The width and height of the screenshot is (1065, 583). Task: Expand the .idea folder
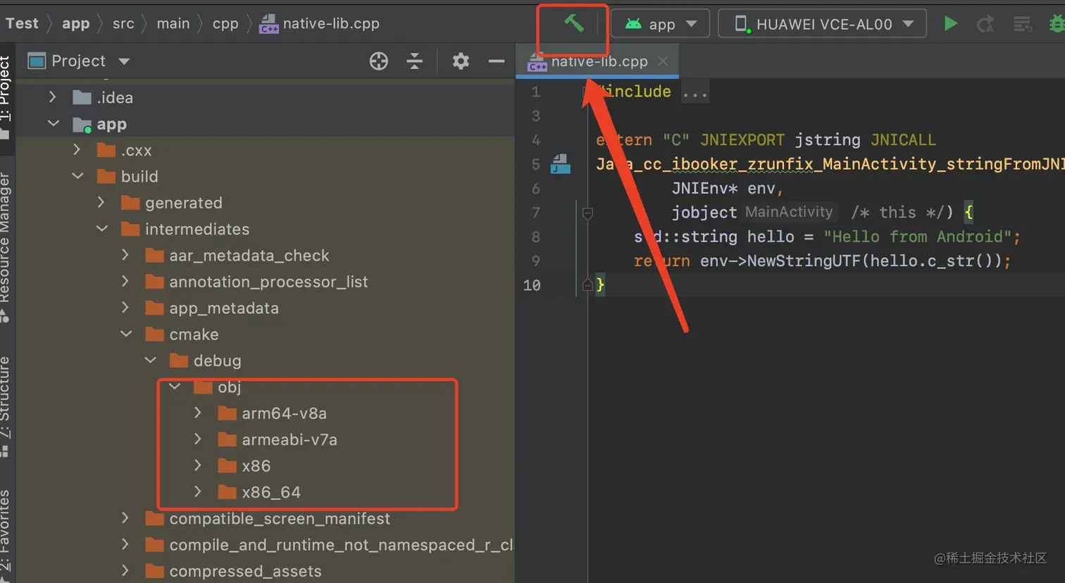tap(52, 97)
